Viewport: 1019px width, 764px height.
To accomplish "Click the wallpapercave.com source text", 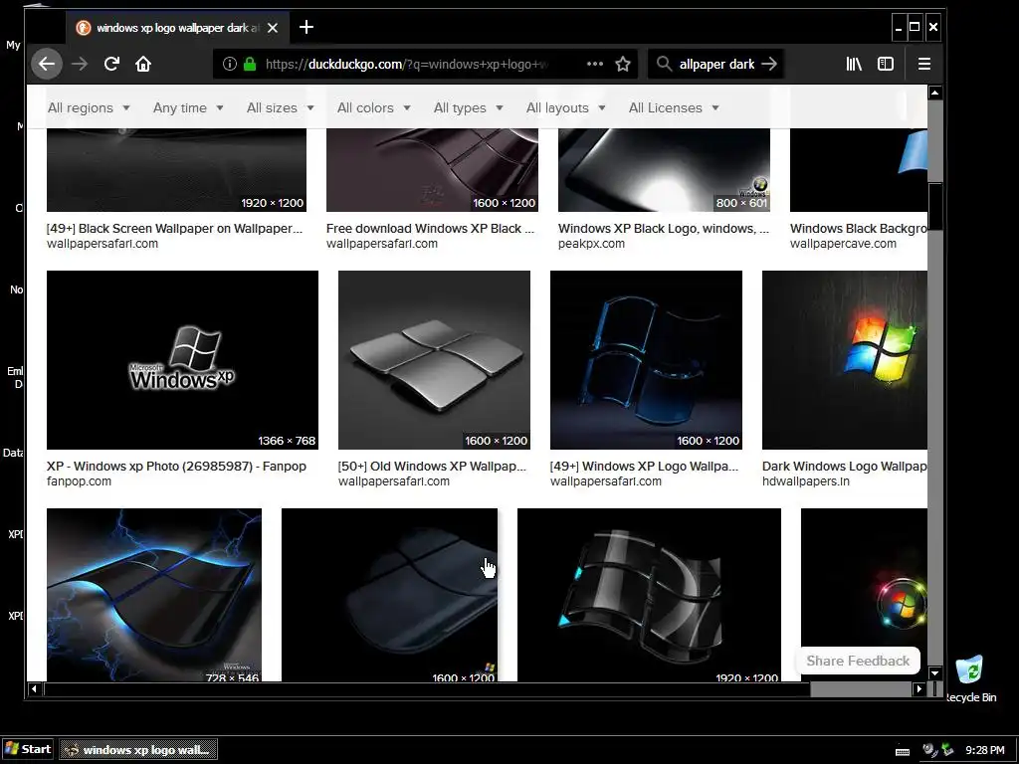I will [843, 244].
